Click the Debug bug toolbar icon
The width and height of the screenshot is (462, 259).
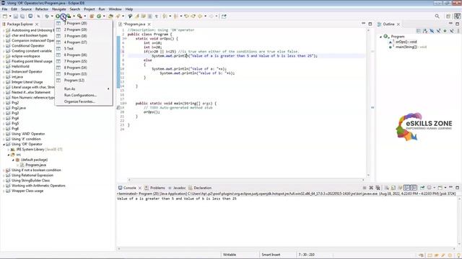47,17
